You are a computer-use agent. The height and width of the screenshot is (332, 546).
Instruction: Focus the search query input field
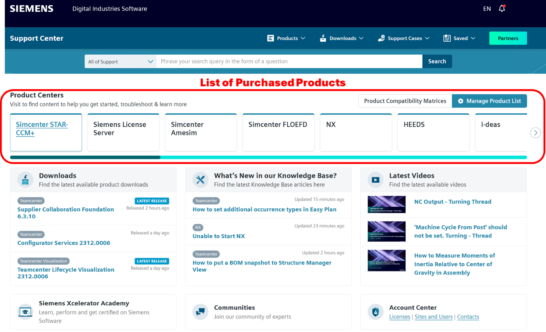[289, 61]
